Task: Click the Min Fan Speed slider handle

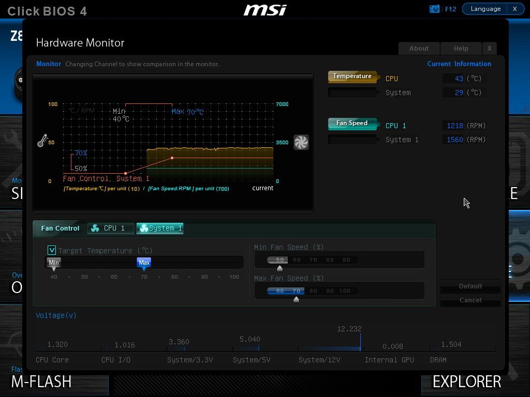Action: tap(279, 268)
